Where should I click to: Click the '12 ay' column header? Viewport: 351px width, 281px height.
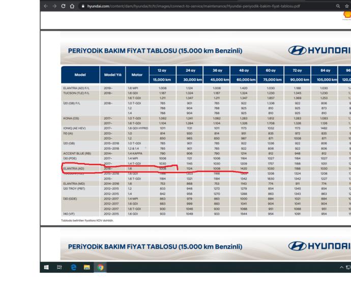click(162, 70)
